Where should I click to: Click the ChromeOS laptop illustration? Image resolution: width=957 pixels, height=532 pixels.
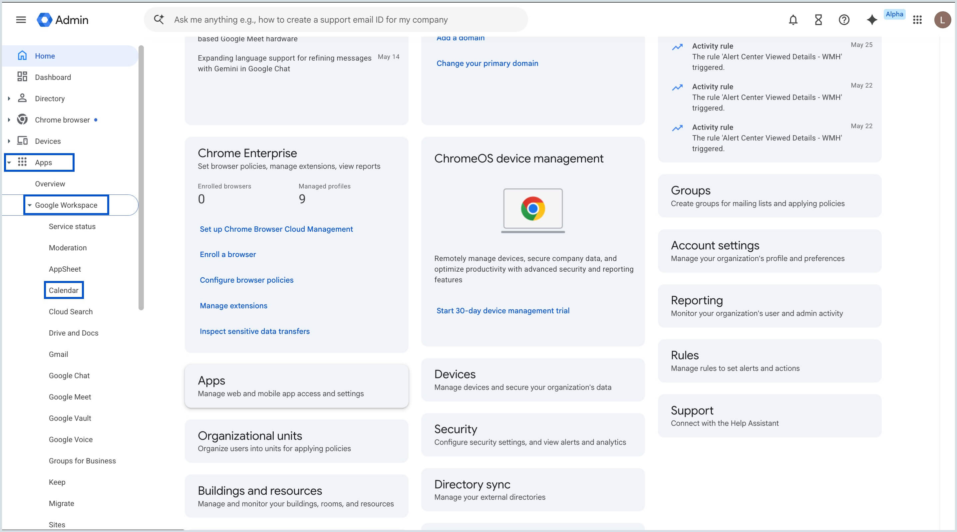533,211
